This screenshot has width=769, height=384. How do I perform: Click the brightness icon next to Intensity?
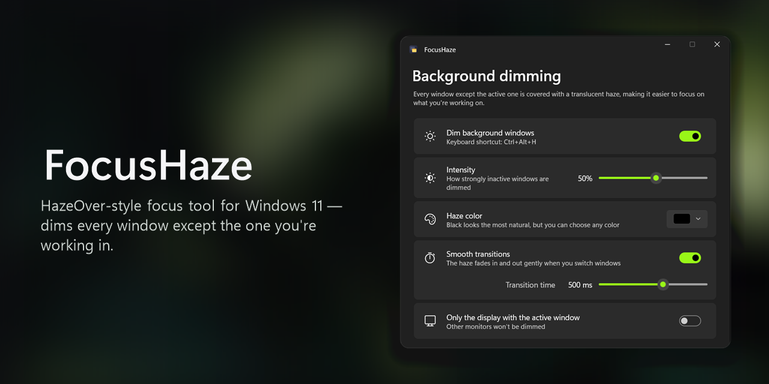coord(430,178)
